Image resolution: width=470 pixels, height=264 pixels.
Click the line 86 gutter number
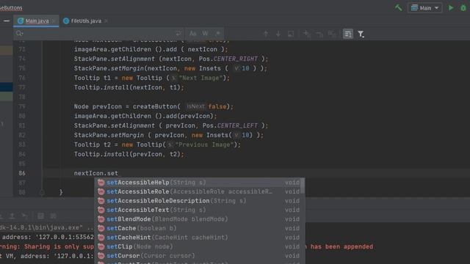point(22,173)
